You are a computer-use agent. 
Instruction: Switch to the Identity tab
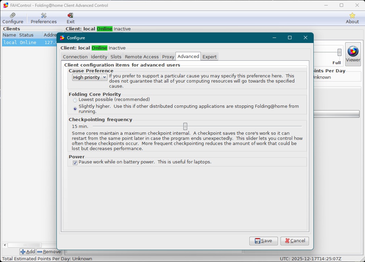click(99, 57)
